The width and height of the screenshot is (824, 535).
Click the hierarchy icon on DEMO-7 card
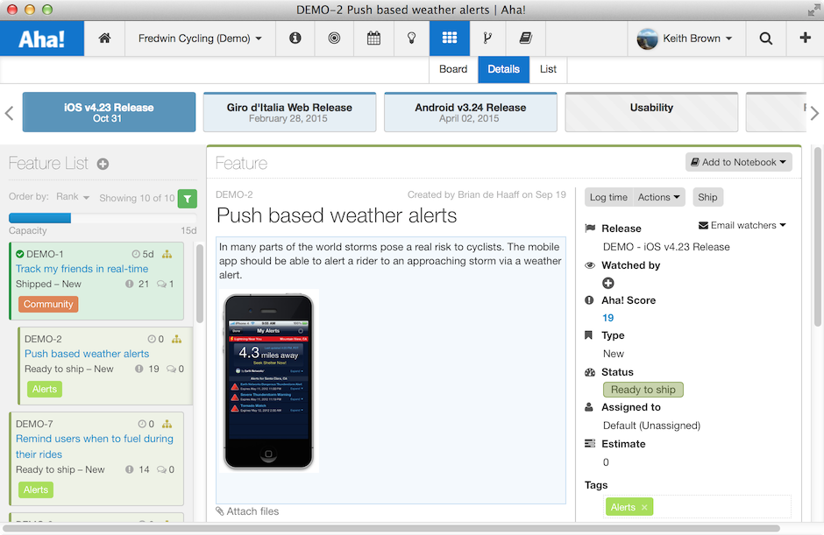pyautogui.click(x=167, y=424)
